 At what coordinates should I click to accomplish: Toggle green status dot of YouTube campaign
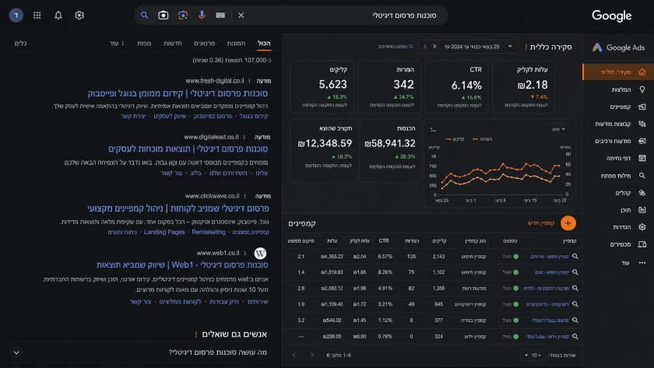pyautogui.click(x=516, y=336)
